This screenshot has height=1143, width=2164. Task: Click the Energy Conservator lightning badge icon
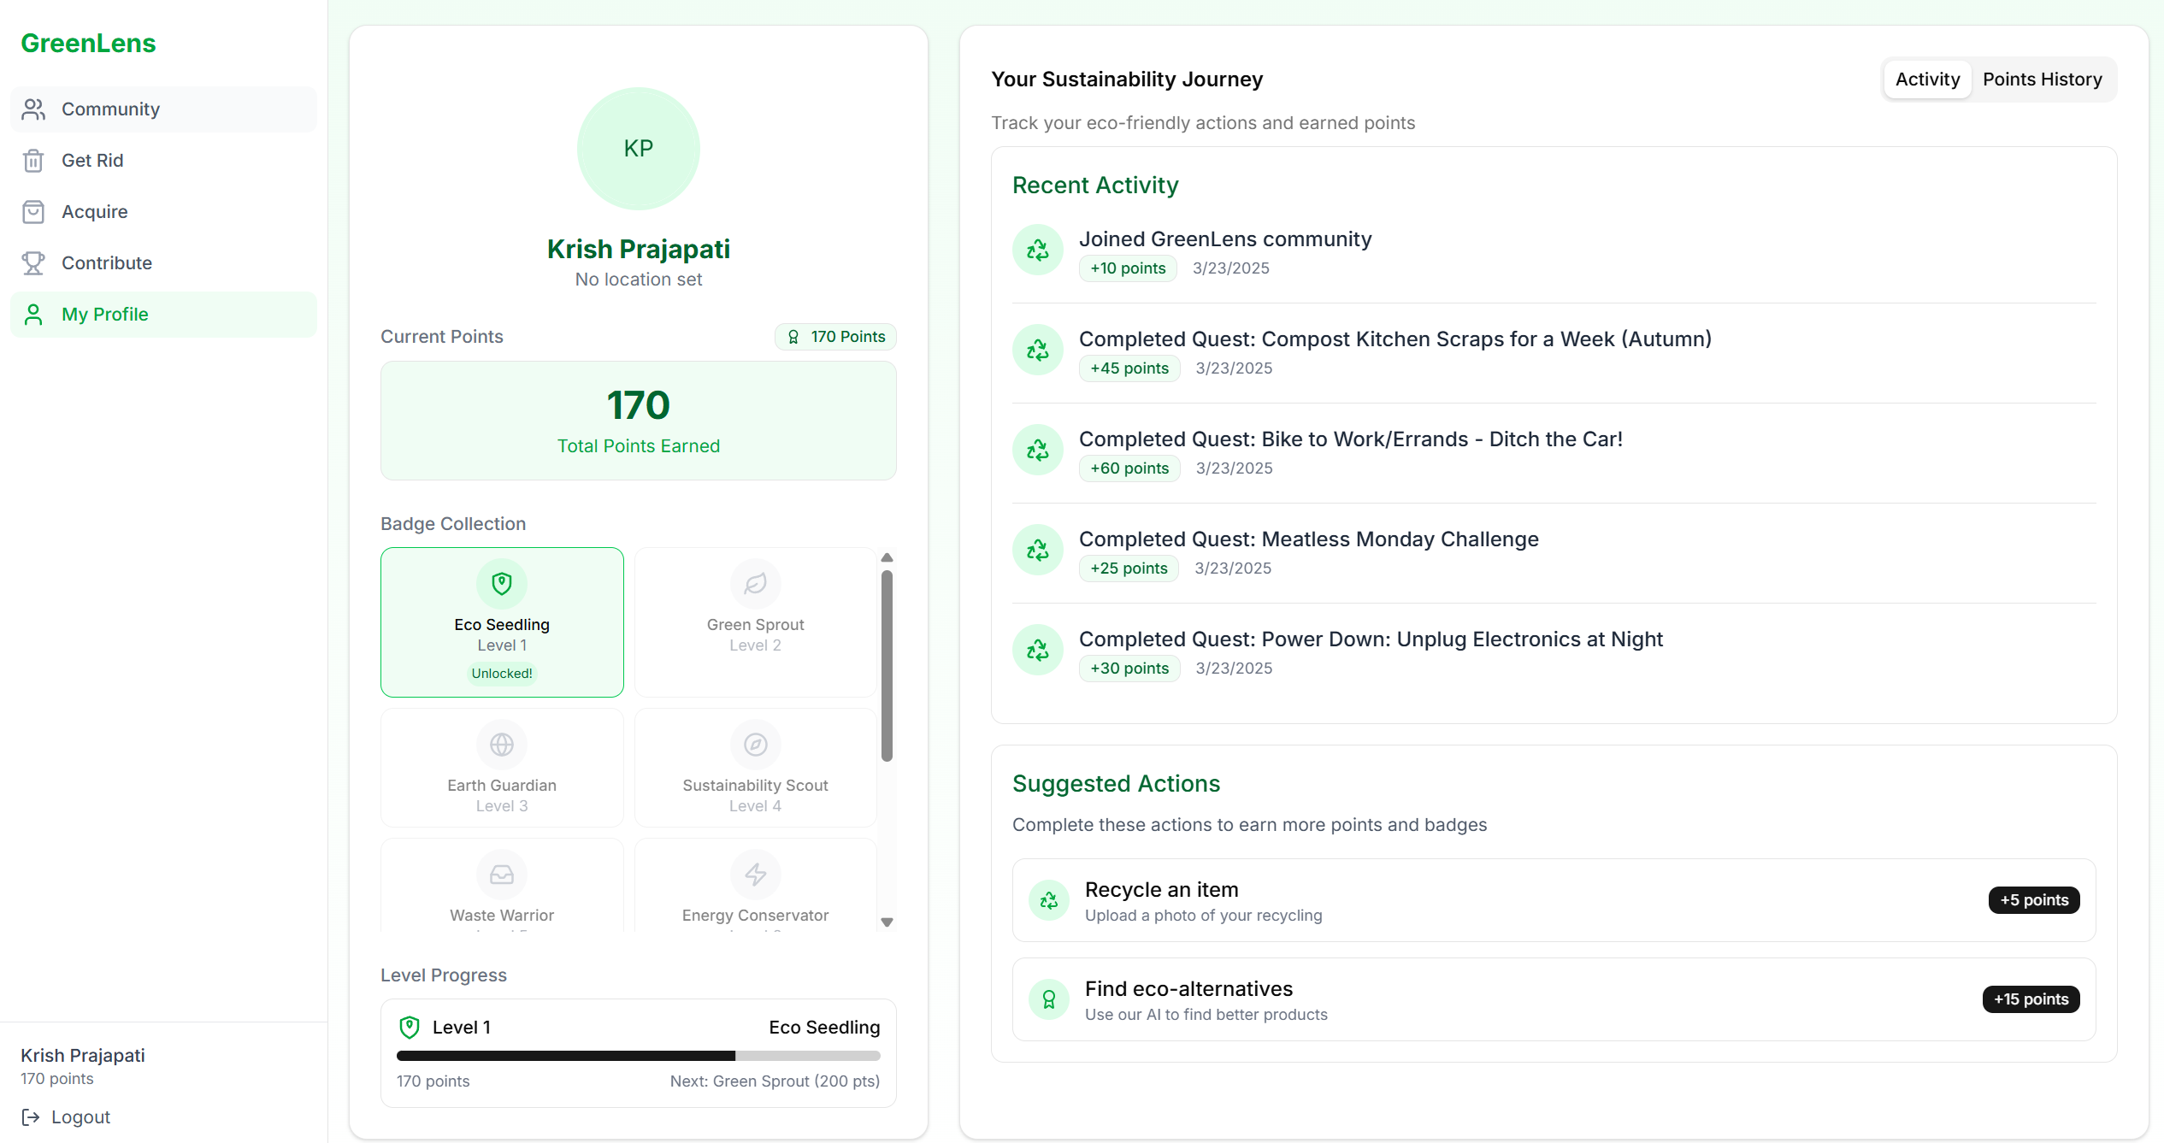(755, 875)
